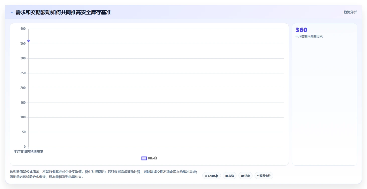Click the y-axis tick 200

click(23, 88)
